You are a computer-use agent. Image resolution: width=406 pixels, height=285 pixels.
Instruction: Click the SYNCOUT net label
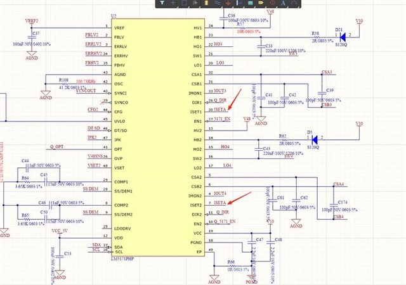[x=86, y=91]
